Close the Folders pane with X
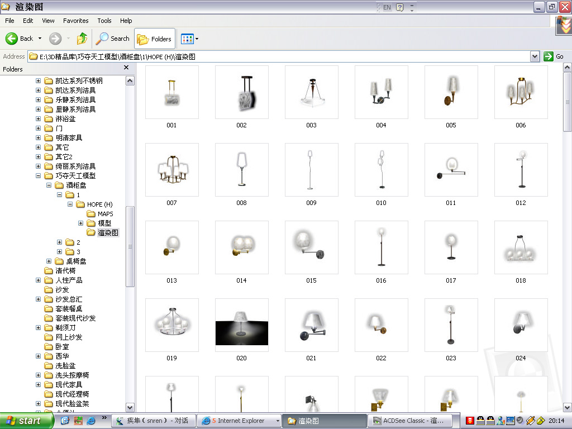Screen dimensions: 572x429 (x=126, y=68)
